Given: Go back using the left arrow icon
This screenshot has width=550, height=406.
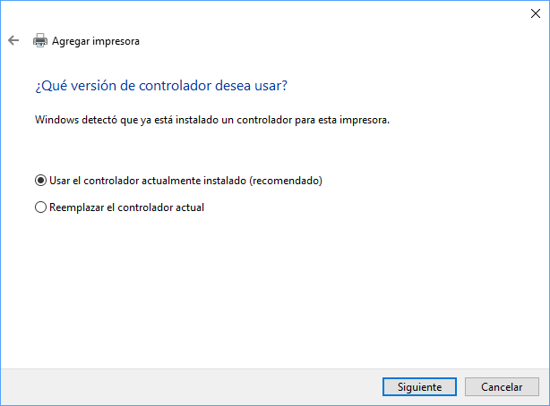Looking at the screenshot, I should (x=13, y=40).
